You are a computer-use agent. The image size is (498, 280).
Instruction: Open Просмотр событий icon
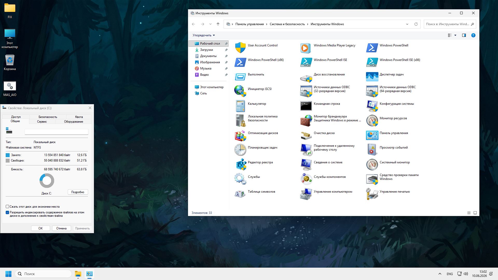coord(372,150)
